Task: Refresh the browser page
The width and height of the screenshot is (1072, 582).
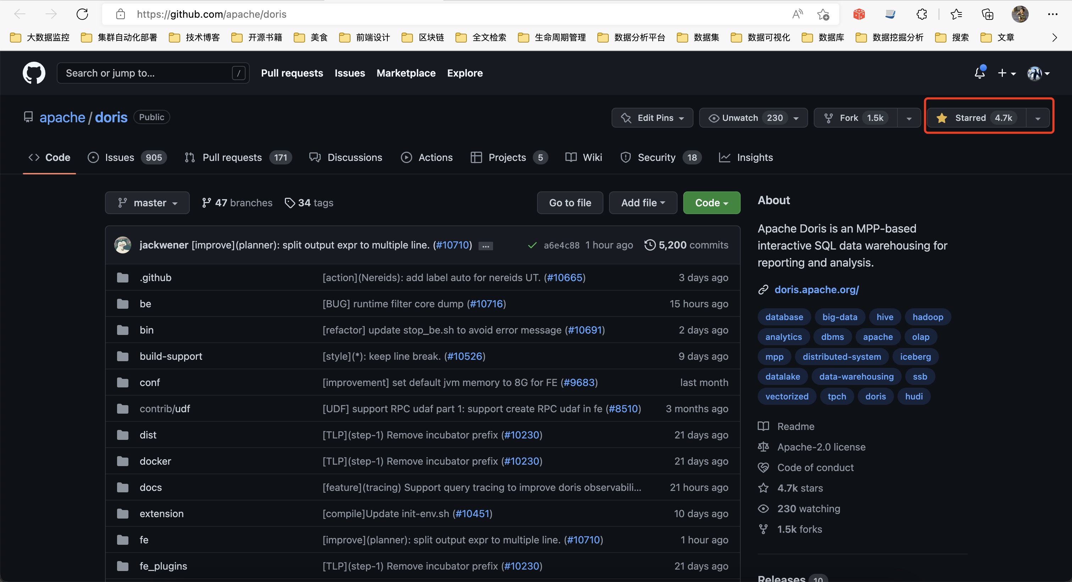Action: (x=82, y=14)
